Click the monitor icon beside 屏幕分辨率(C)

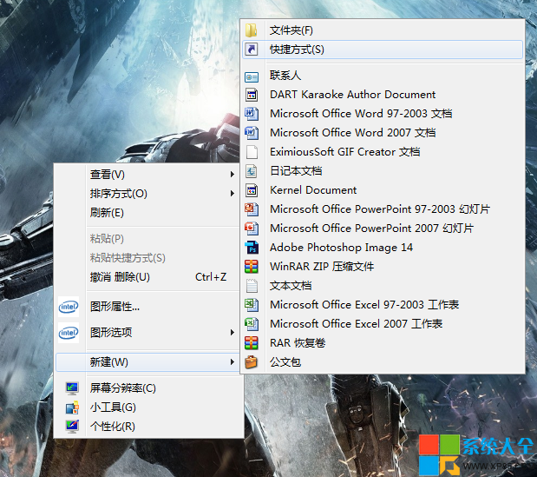[x=72, y=388]
